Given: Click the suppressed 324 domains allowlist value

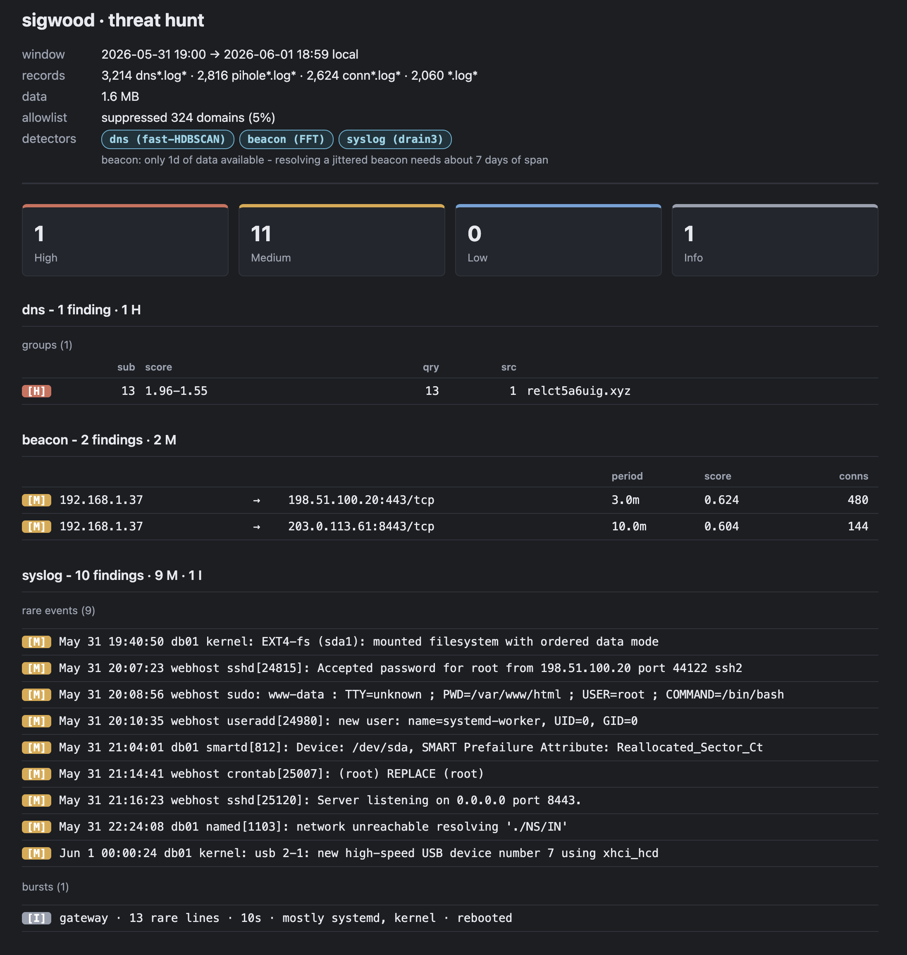Looking at the screenshot, I should click(x=188, y=117).
